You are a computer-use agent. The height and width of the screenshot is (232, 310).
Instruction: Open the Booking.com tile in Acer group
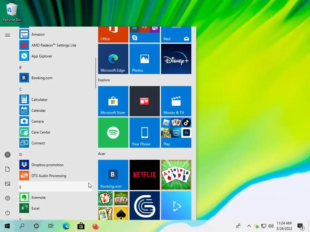(113, 175)
